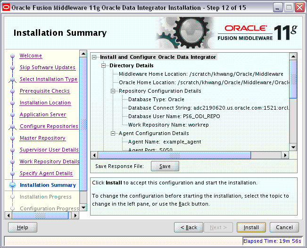This screenshot has height=248, width=307.
Task: Click the Prerequisite Checks step bullet
Action: tap(13, 91)
